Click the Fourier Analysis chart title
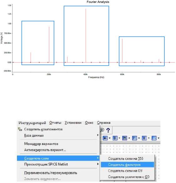The height and width of the screenshot is (183, 176). 98,2
